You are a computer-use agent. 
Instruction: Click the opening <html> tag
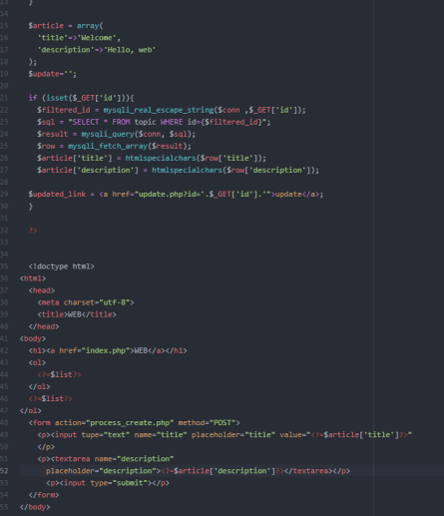click(x=33, y=278)
